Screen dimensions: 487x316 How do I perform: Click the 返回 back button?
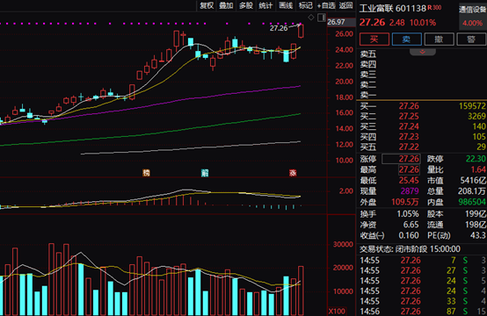(x=346, y=5)
